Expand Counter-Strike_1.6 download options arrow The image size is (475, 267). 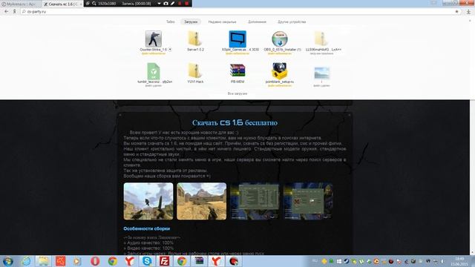click(170, 50)
